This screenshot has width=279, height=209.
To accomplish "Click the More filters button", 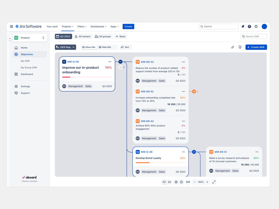I will point(121,37).
